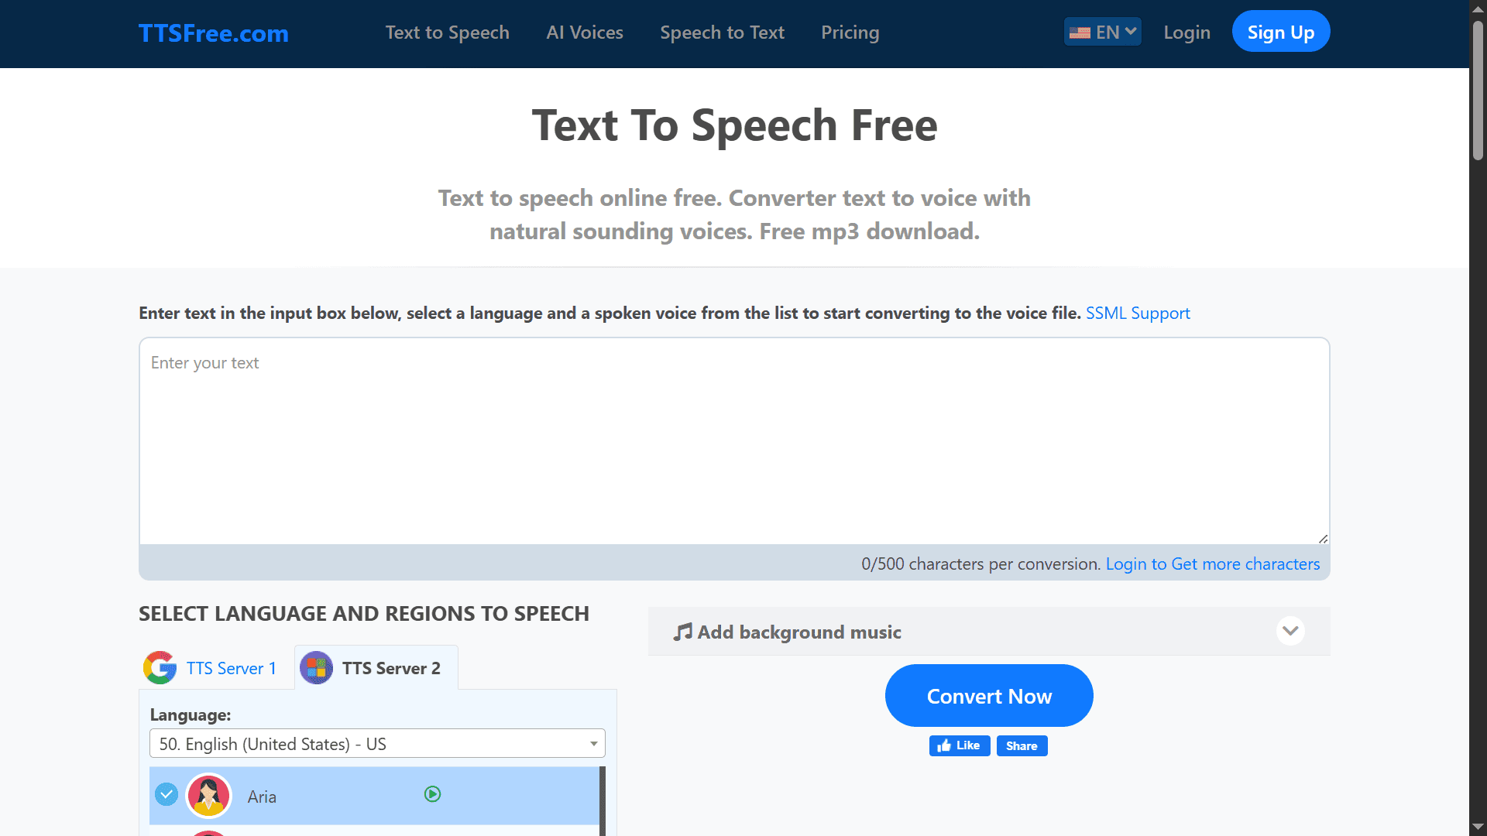The width and height of the screenshot is (1487, 836).
Task: Open the TTSFree.com home logo
Action: pos(213,33)
